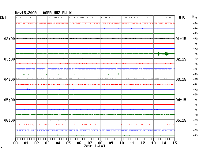Click the 02:00 CET time label
199x151 pixels.
coord(9,39)
